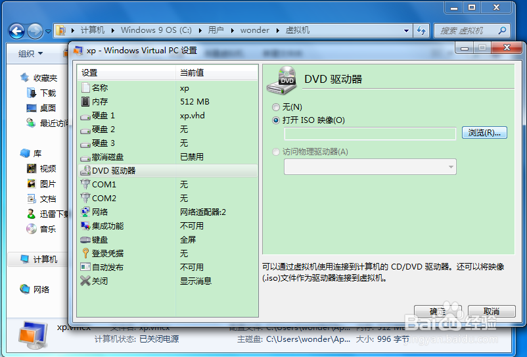
Task: Select the 名称 setting icon
Action: pos(85,87)
